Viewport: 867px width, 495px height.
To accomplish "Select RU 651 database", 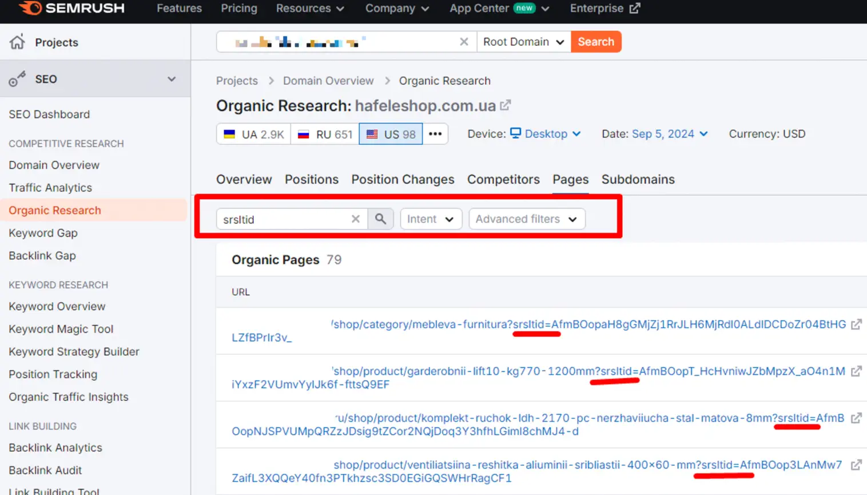I will click(x=325, y=134).
